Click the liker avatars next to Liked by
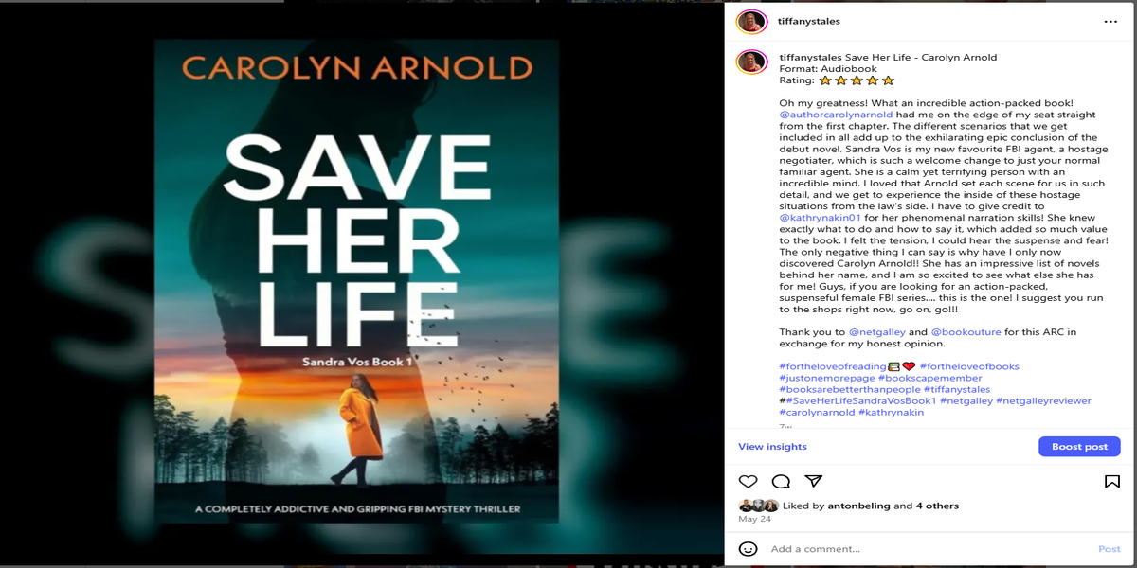Screen dimensions: 1137x568 tap(759, 506)
